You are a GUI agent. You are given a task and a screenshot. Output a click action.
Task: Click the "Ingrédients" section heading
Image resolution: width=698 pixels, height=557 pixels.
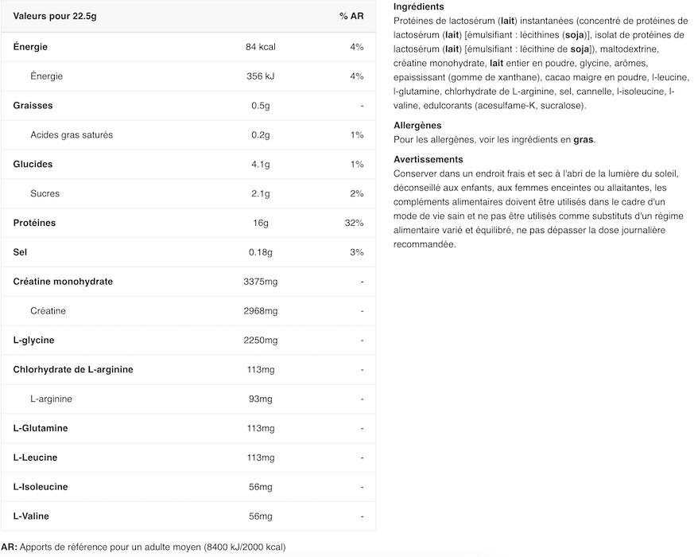419,6
